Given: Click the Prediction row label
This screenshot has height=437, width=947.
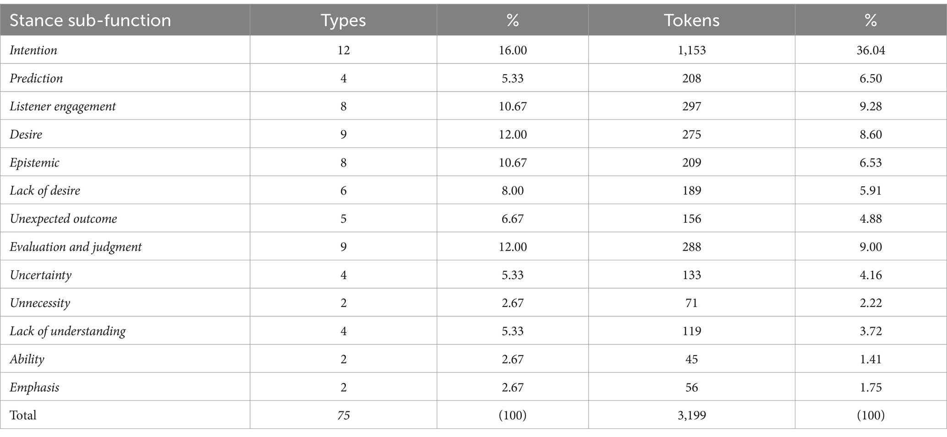Looking at the screenshot, I should click(x=36, y=78).
